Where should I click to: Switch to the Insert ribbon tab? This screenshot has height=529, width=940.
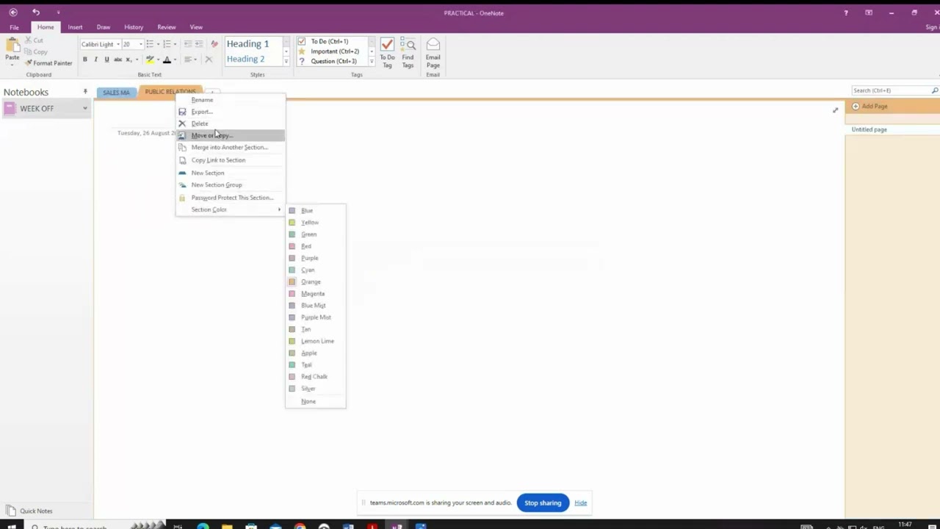pos(75,27)
